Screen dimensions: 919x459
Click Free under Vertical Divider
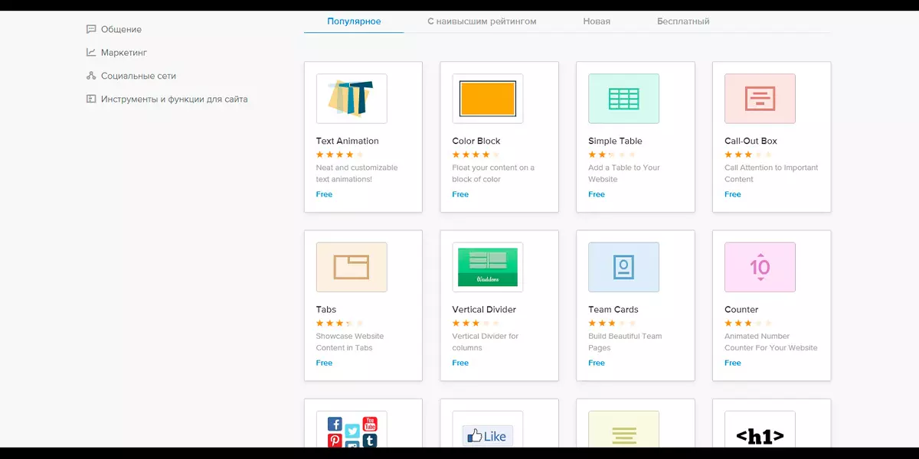click(x=460, y=363)
